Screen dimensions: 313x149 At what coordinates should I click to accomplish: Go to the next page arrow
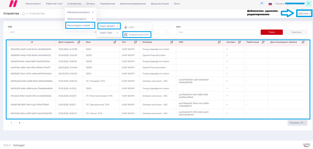20,123
